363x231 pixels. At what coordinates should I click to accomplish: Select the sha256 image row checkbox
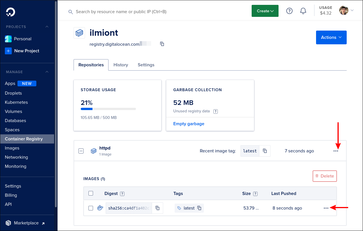coord(91,208)
